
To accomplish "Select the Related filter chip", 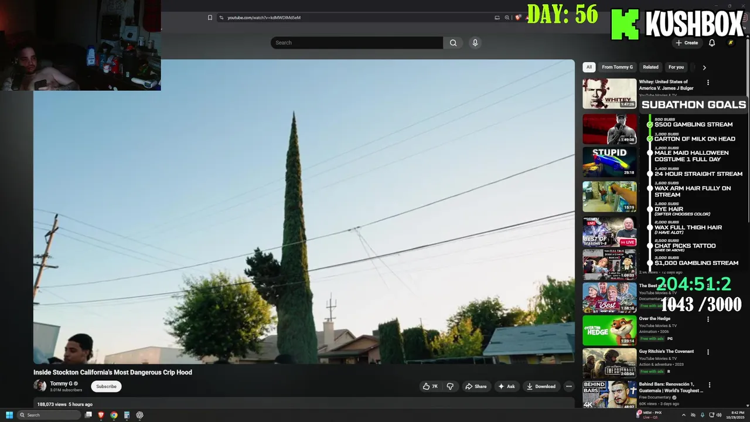I will 650,67.
